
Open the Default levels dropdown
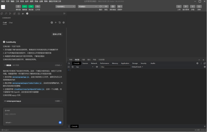(x=137, y=67)
